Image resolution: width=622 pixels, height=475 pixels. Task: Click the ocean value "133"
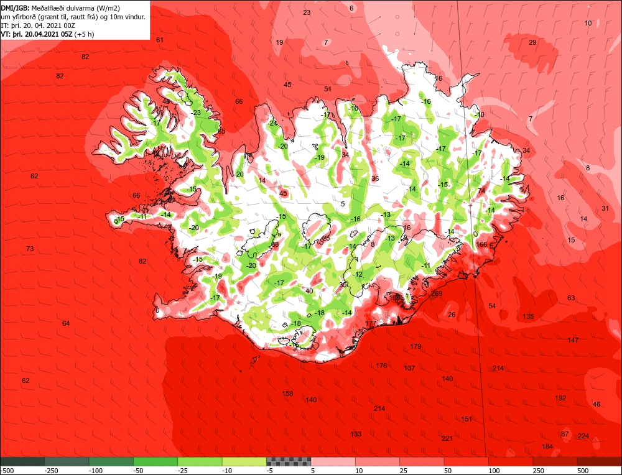point(356,434)
